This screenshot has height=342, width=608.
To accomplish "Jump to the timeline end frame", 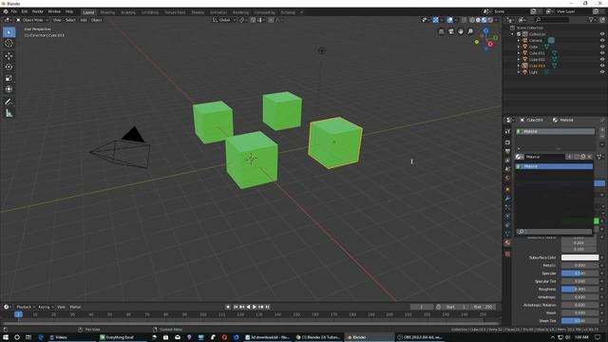I will pyautogui.click(x=268, y=307).
